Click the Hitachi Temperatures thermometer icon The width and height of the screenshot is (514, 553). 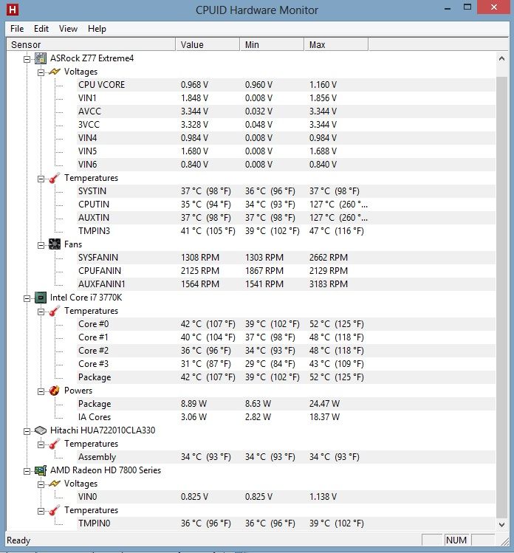tap(55, 444)
